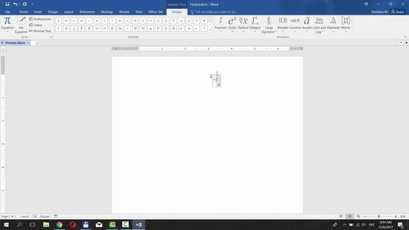Screen dimensions: 409x230
Task: Expand the Script structures dropdown
Action: pos(232,25)
